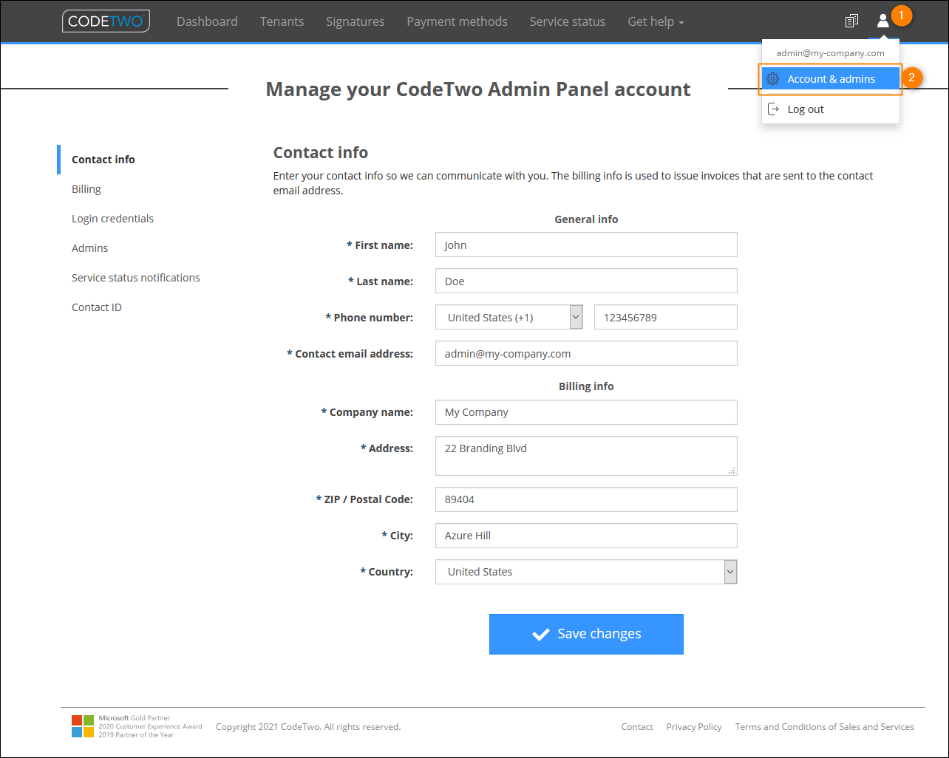Open the Privacy Policy link

693,726
